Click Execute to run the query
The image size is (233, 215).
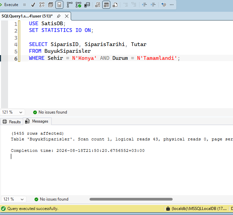[9, 5]
